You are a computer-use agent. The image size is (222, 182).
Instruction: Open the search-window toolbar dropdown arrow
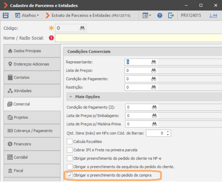[x=150, y=15]
